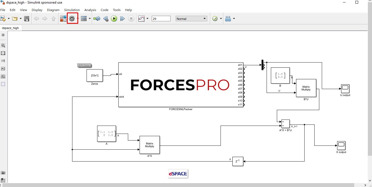
Task: Open the Analysis menu
Action: (90, 10)
